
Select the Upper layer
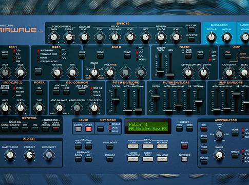coord(88,129)
